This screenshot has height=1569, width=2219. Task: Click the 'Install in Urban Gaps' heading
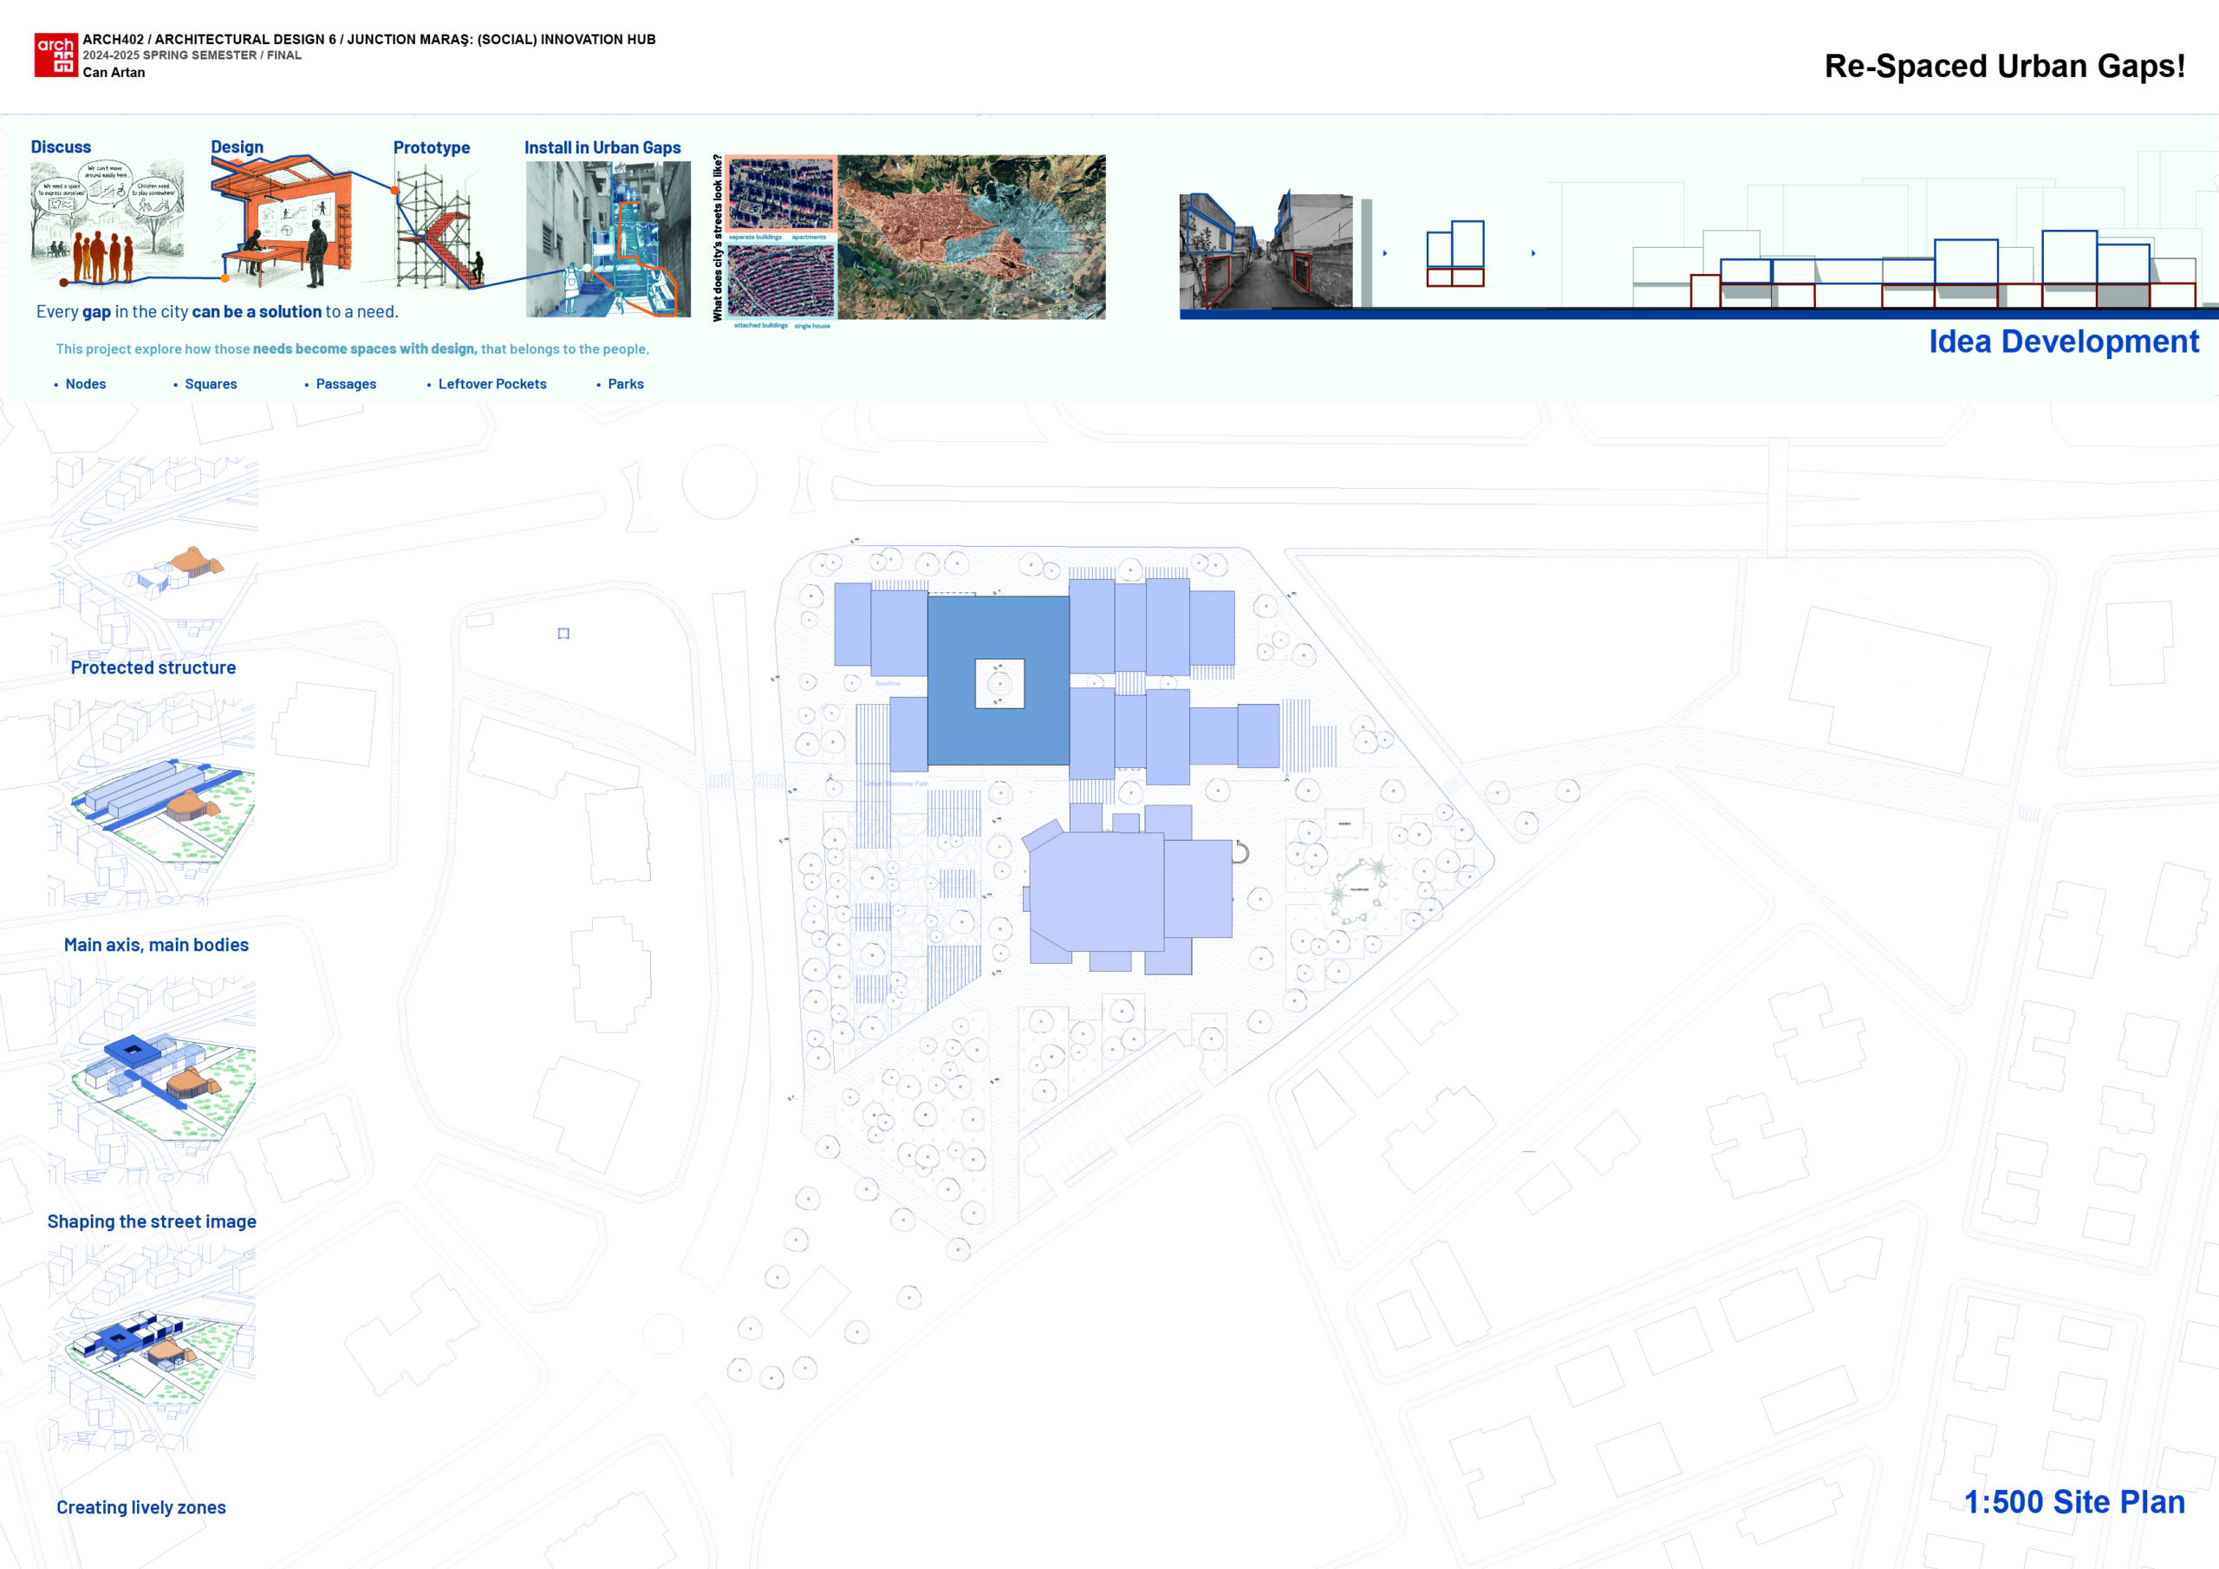(x=602, y=148)
